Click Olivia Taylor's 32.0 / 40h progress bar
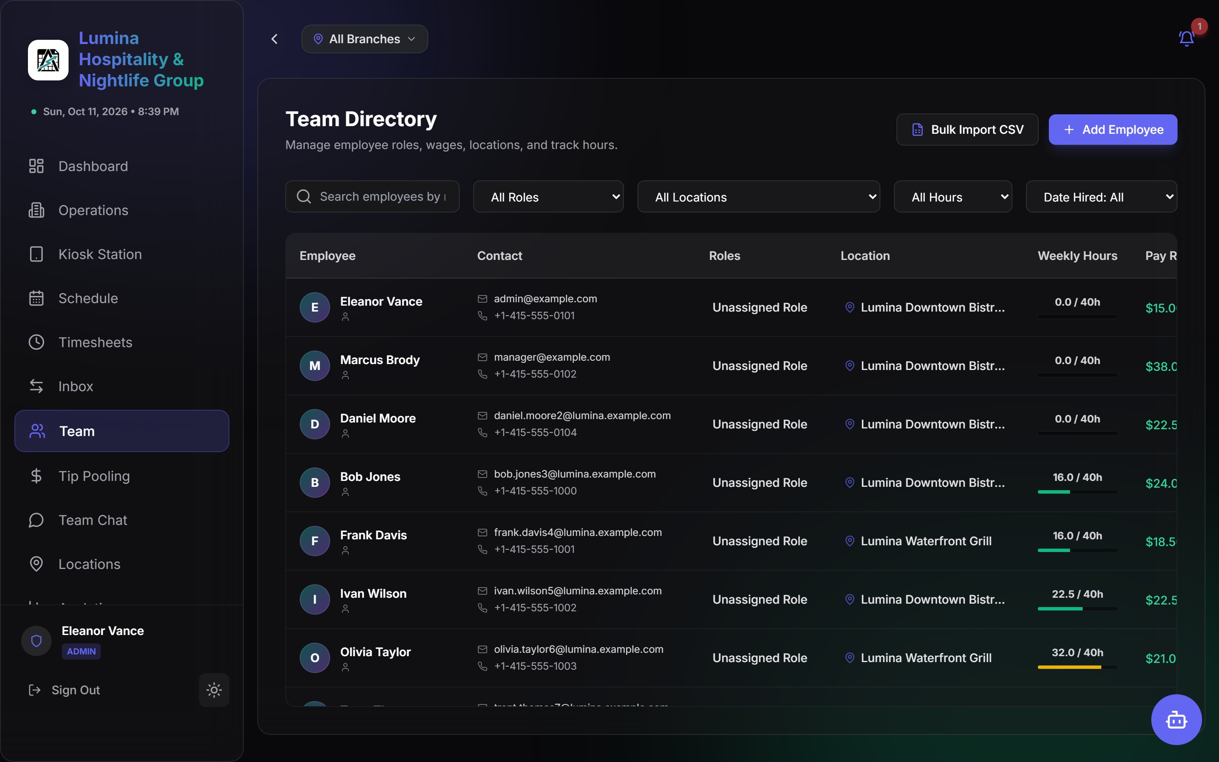1219x762 pixels. click(1078, 667)
